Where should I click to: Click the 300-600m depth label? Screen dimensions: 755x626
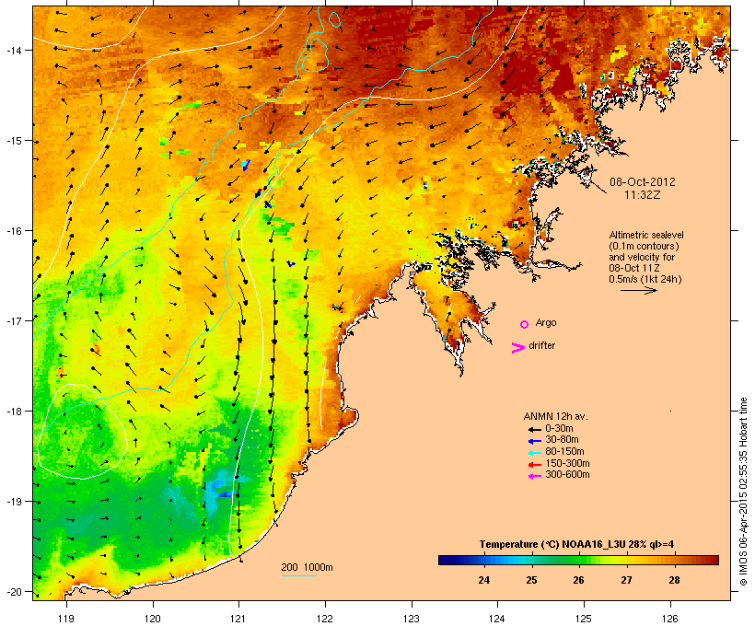pos(568,475)
